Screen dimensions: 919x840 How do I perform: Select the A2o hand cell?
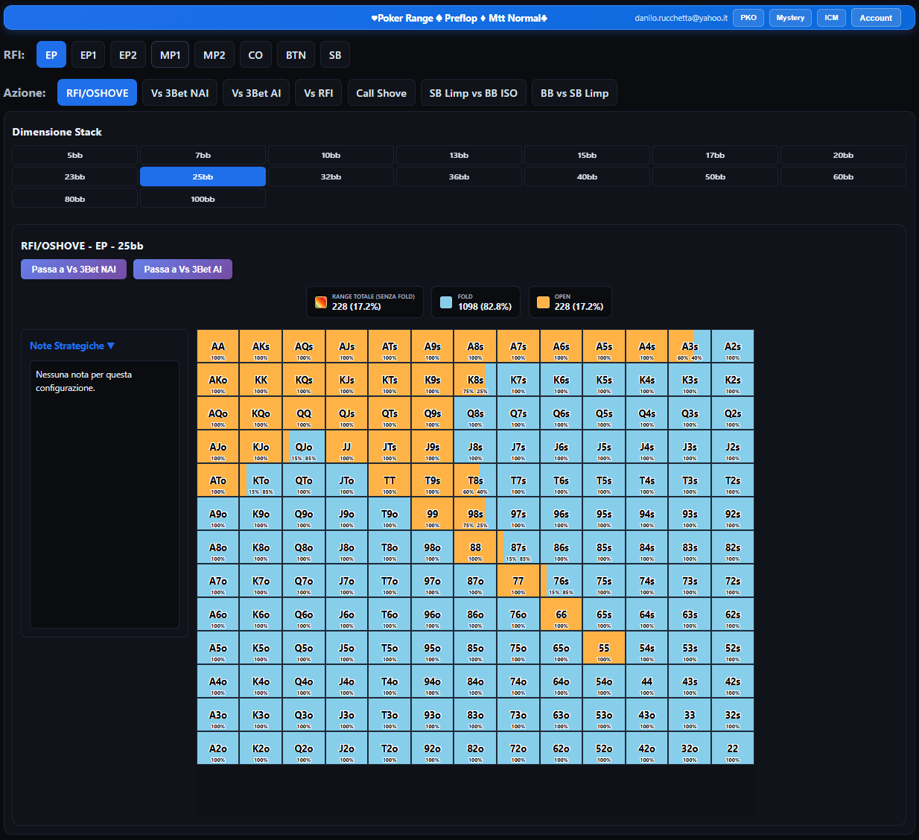[x=218, y=748]
